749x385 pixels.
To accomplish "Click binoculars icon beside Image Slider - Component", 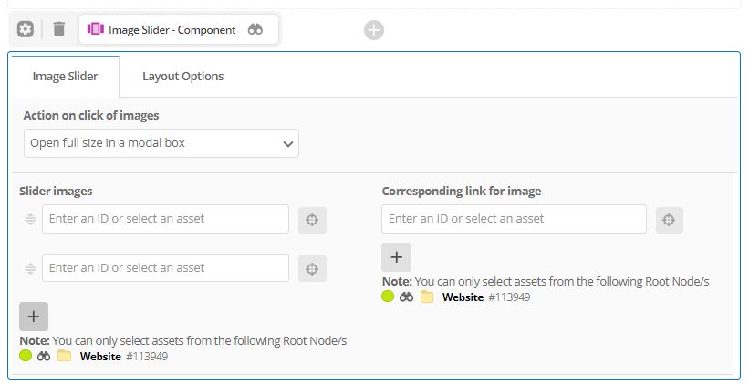I will click(255, 29).
